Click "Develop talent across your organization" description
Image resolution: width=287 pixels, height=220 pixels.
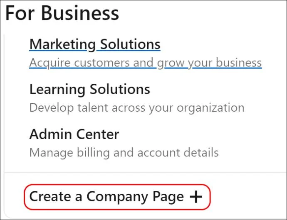tap(136, 108)
